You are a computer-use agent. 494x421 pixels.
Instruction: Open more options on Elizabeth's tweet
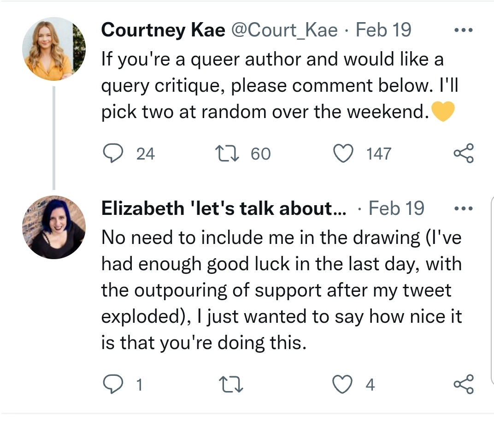(x=464, y=208)
